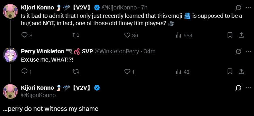View analytics showing 42 views
The height and width of the screenshot is (116, 254).
[178, 72]
